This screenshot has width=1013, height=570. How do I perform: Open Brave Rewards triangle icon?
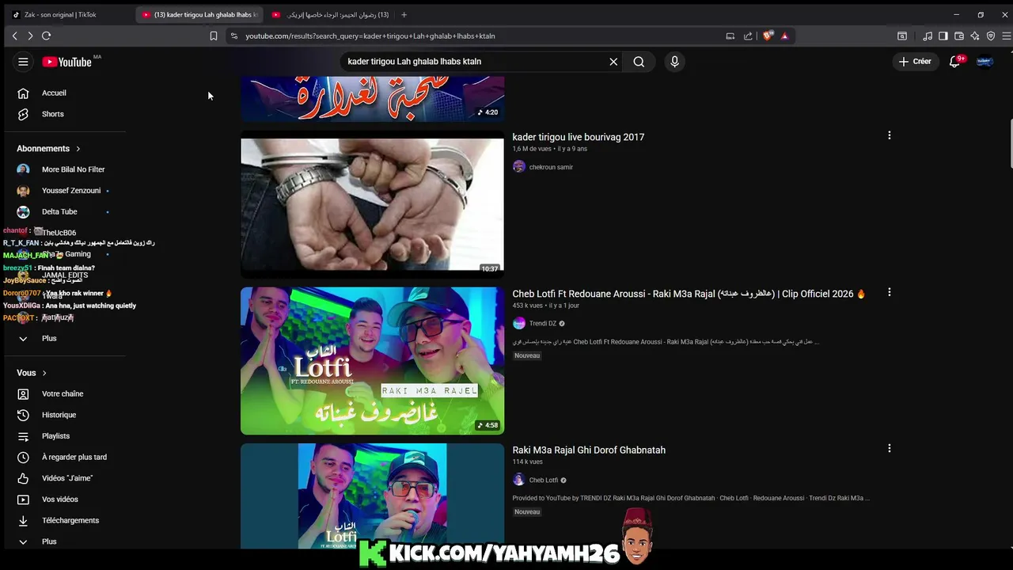[x=784, y=36]
